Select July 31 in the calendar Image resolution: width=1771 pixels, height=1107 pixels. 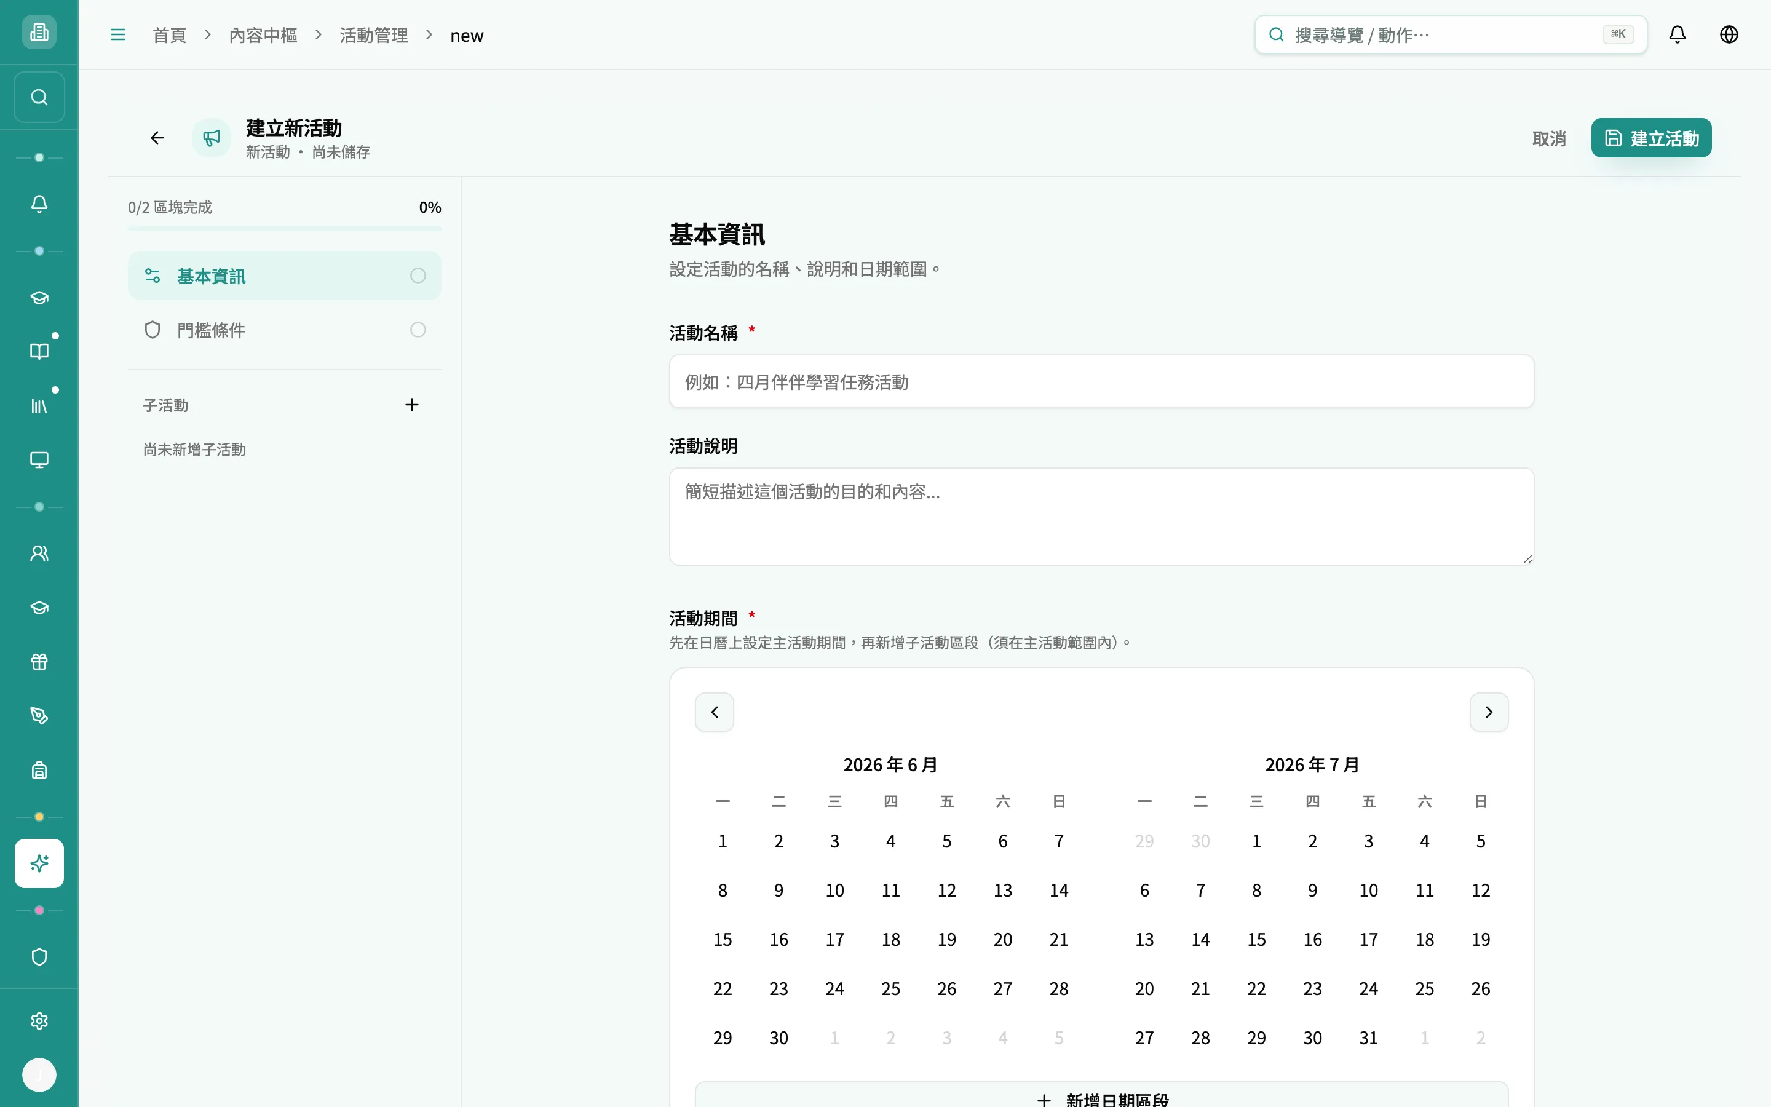pyautogui.click(x=1368, y=1038)
